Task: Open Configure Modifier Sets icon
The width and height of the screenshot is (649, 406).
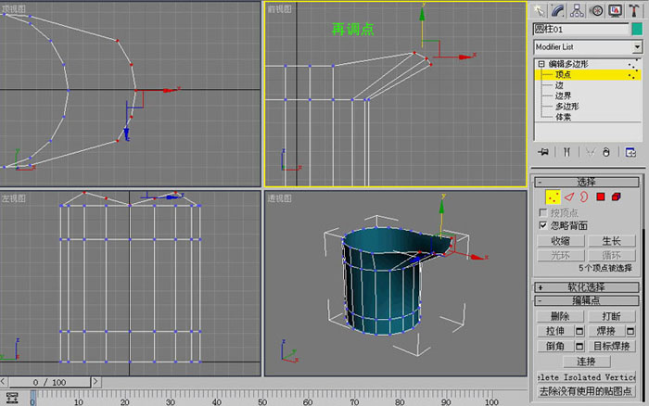Action: [630, 152]
